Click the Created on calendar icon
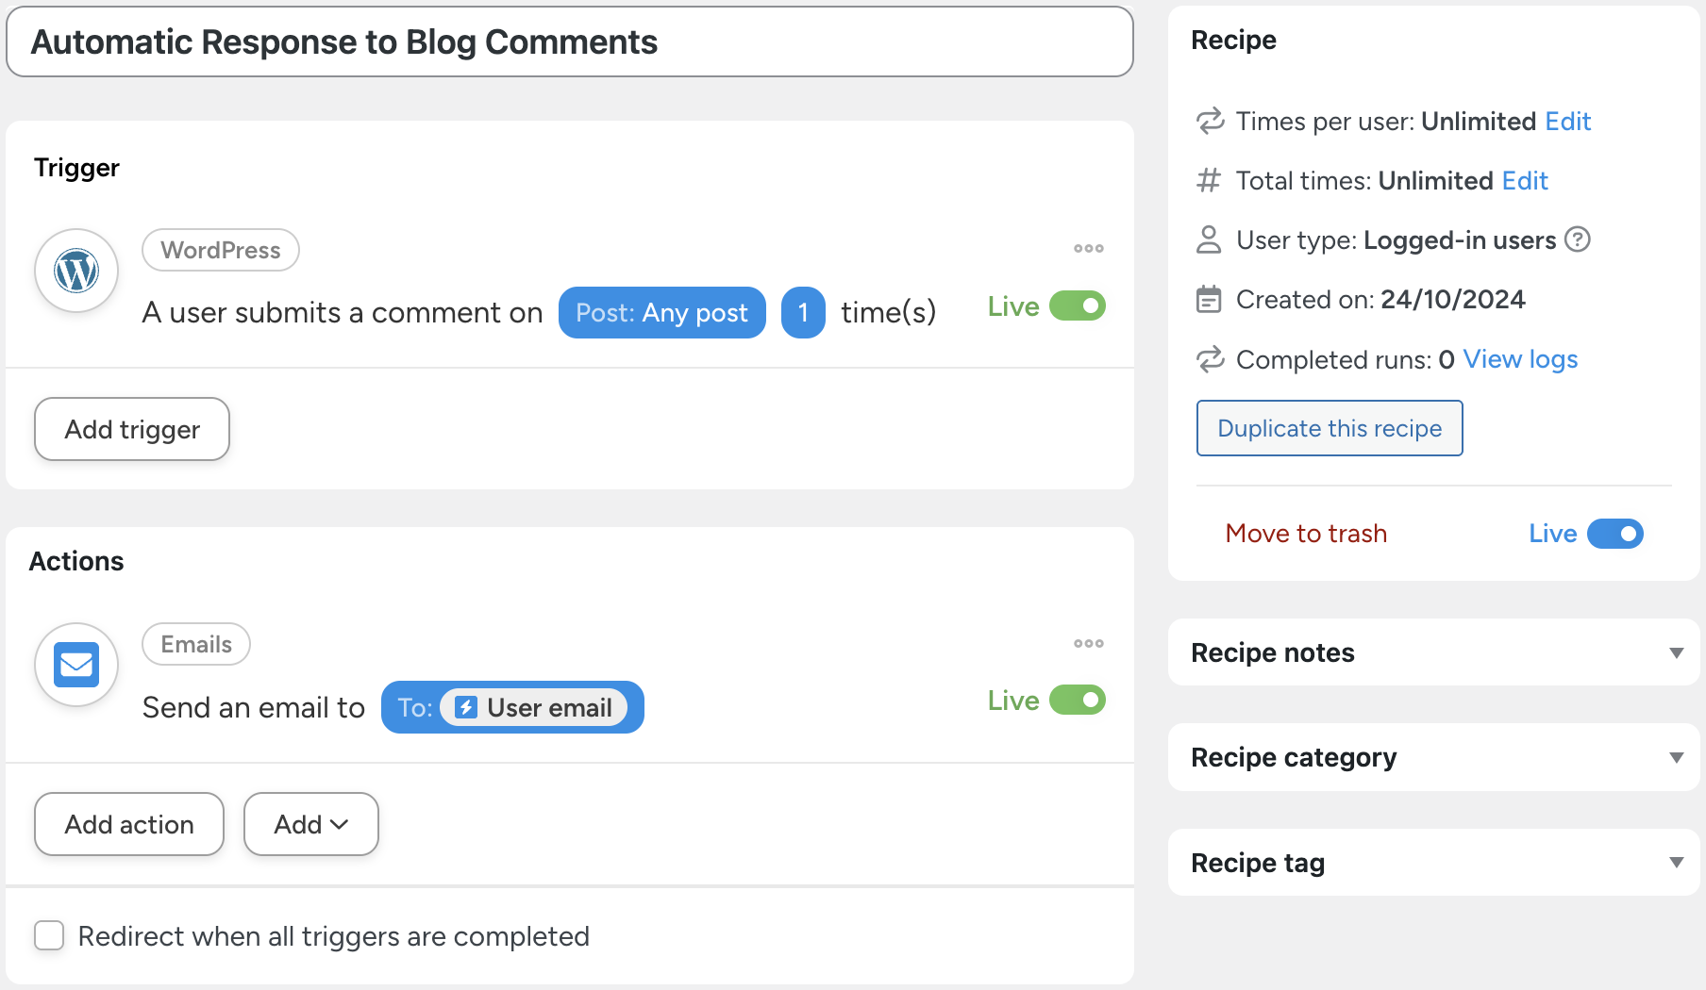The image size is (1706, 990). pos(1209,300)
